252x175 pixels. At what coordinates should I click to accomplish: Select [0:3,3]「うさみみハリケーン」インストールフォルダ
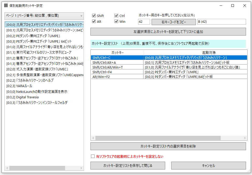pyautogui.click(x=44, y=103)
